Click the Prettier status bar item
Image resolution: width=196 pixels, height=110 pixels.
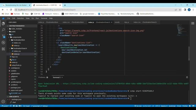tap(185, 106)
